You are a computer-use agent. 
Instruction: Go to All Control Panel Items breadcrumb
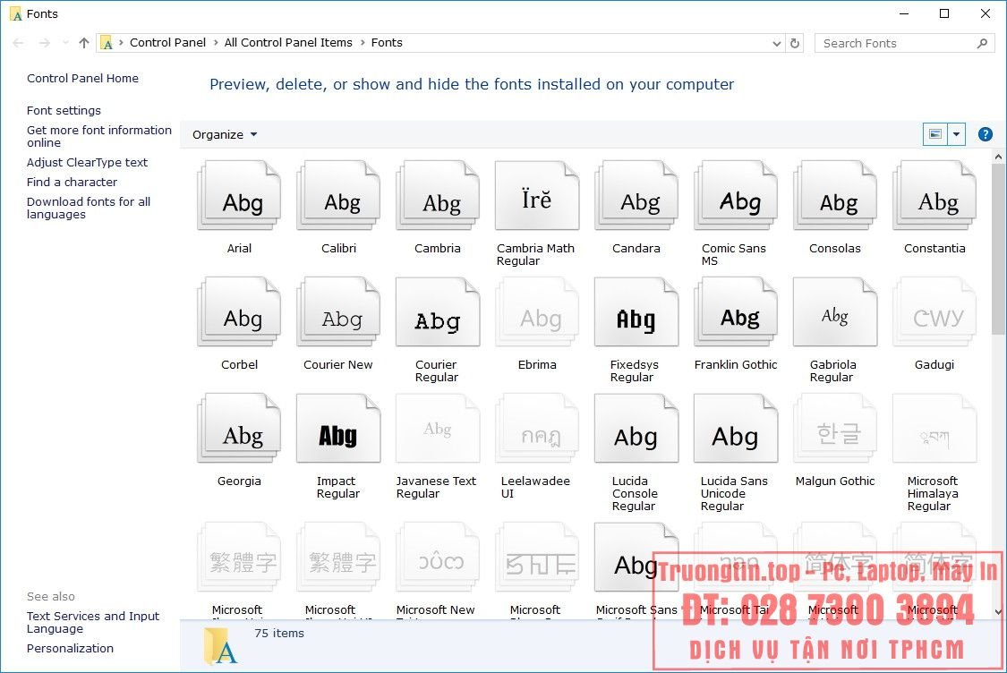[288, 42]
